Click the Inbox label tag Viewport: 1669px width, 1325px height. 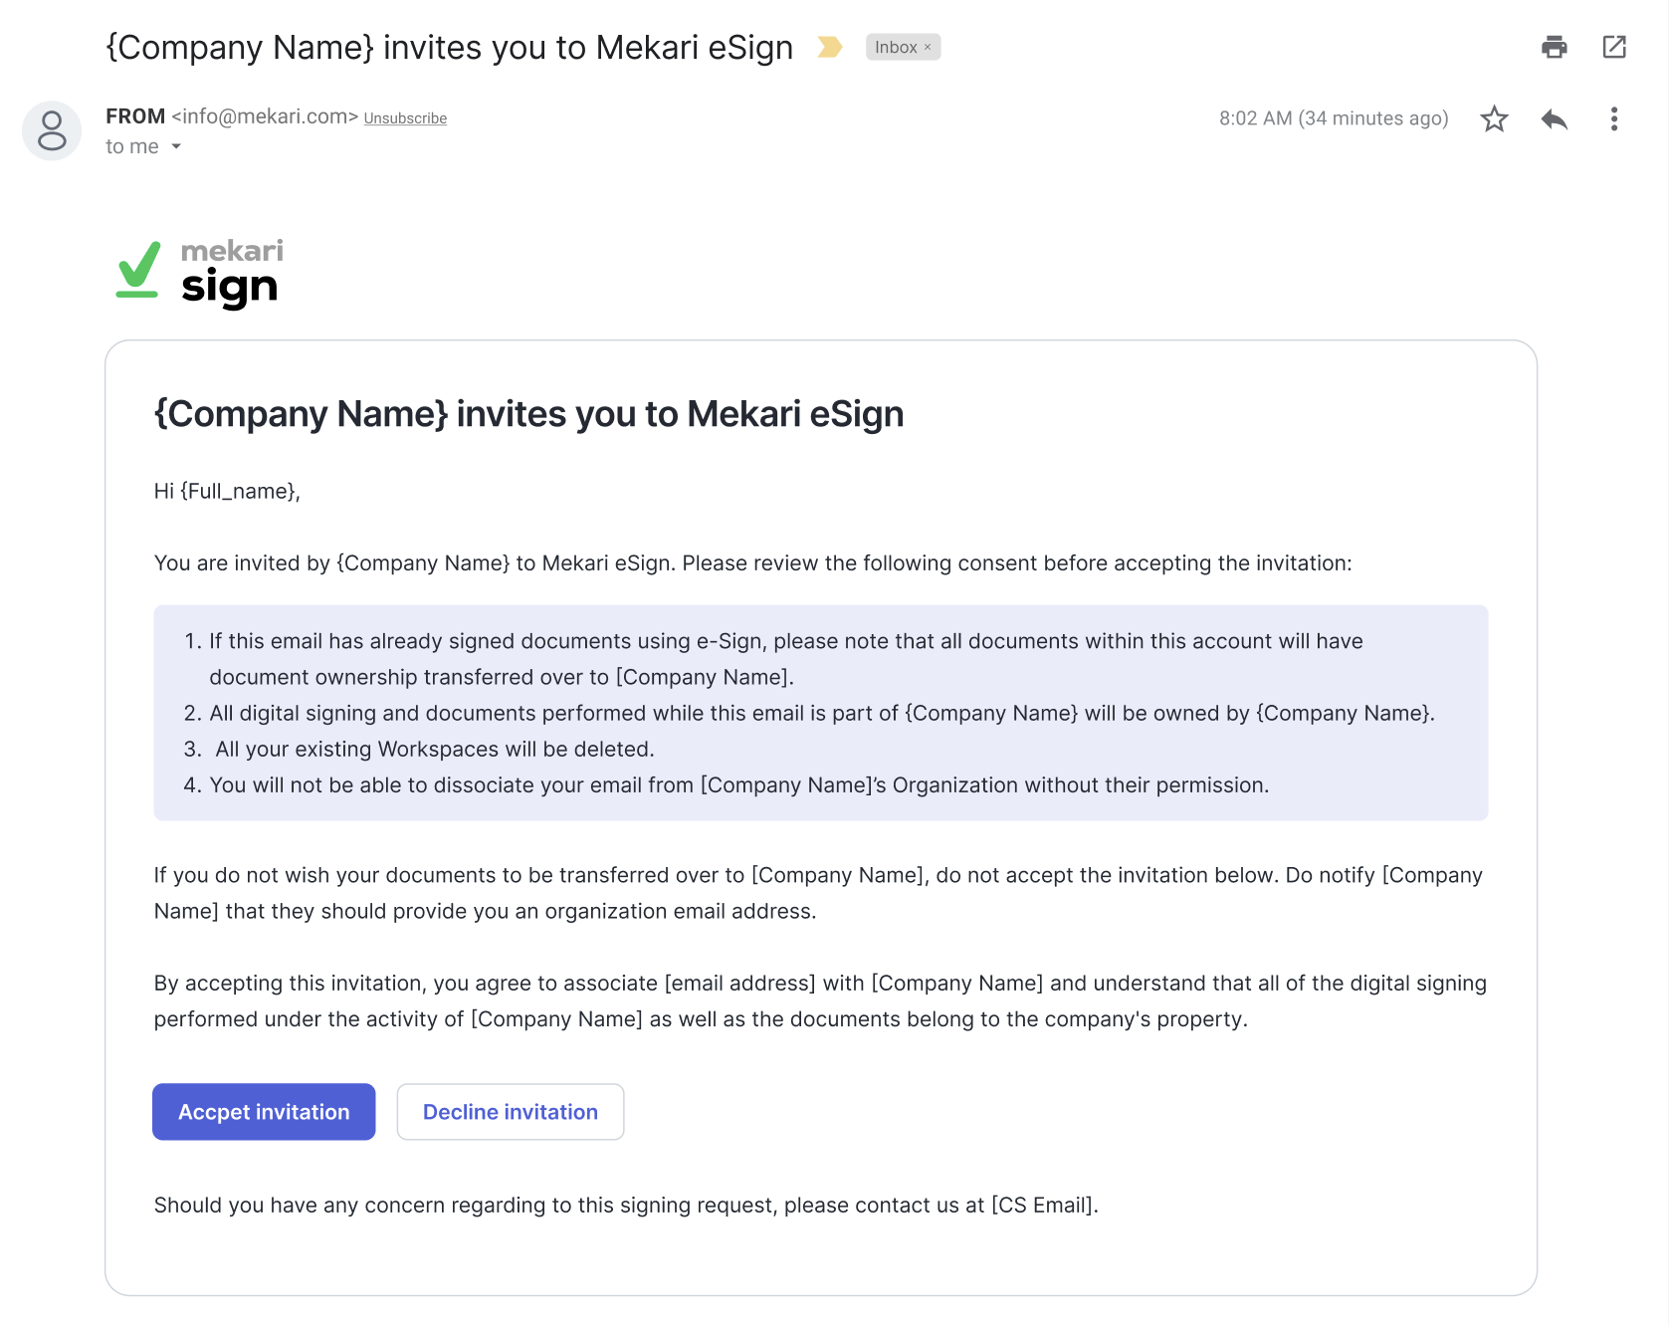[895, 48]
